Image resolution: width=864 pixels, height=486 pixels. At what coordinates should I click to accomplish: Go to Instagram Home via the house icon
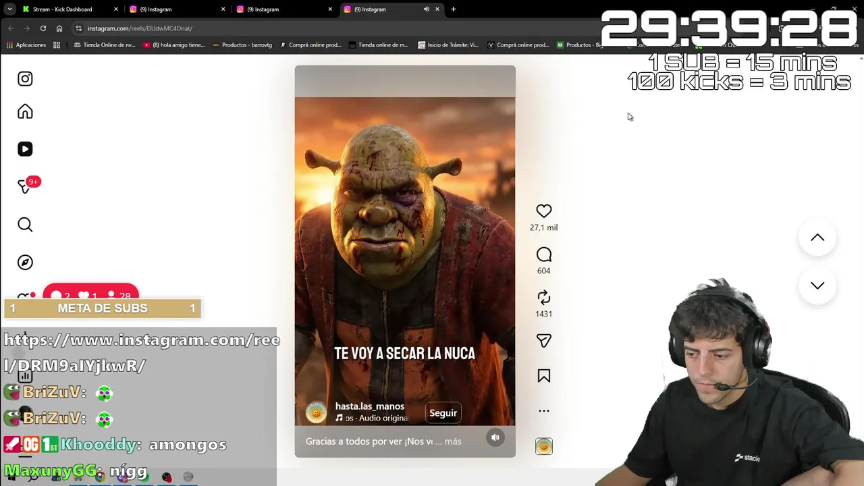pyautogui.click(x=25, y=111)
